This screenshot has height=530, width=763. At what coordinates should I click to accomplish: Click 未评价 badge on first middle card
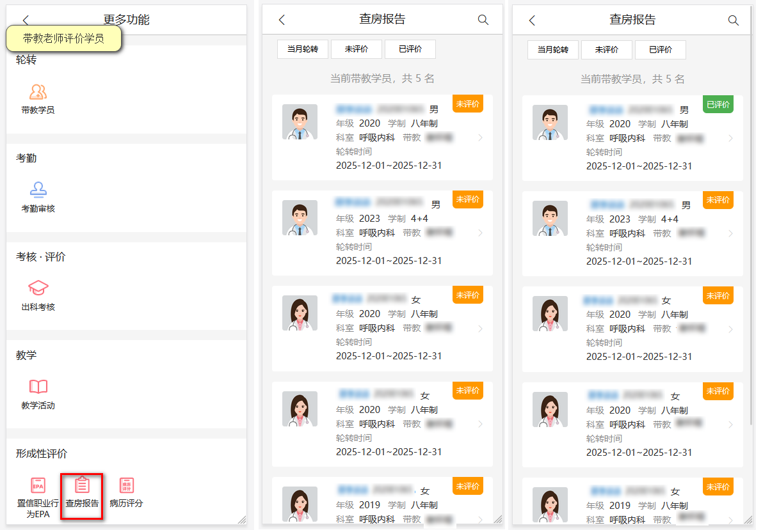[468, 104]
